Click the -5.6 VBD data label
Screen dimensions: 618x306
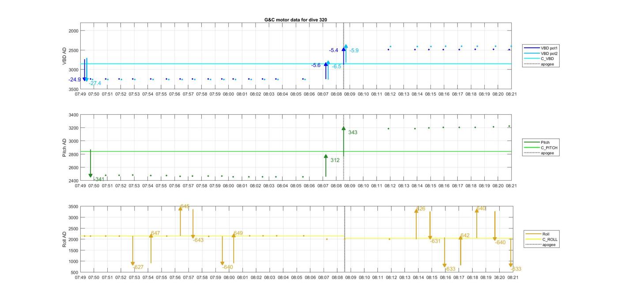(x=316, y=65)
